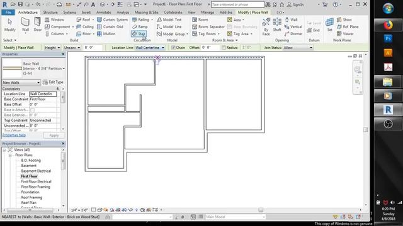Select Curtain Grid tool
Viewport: 403px width, 226px height.
pyautogui.click(x=110, y=26)
